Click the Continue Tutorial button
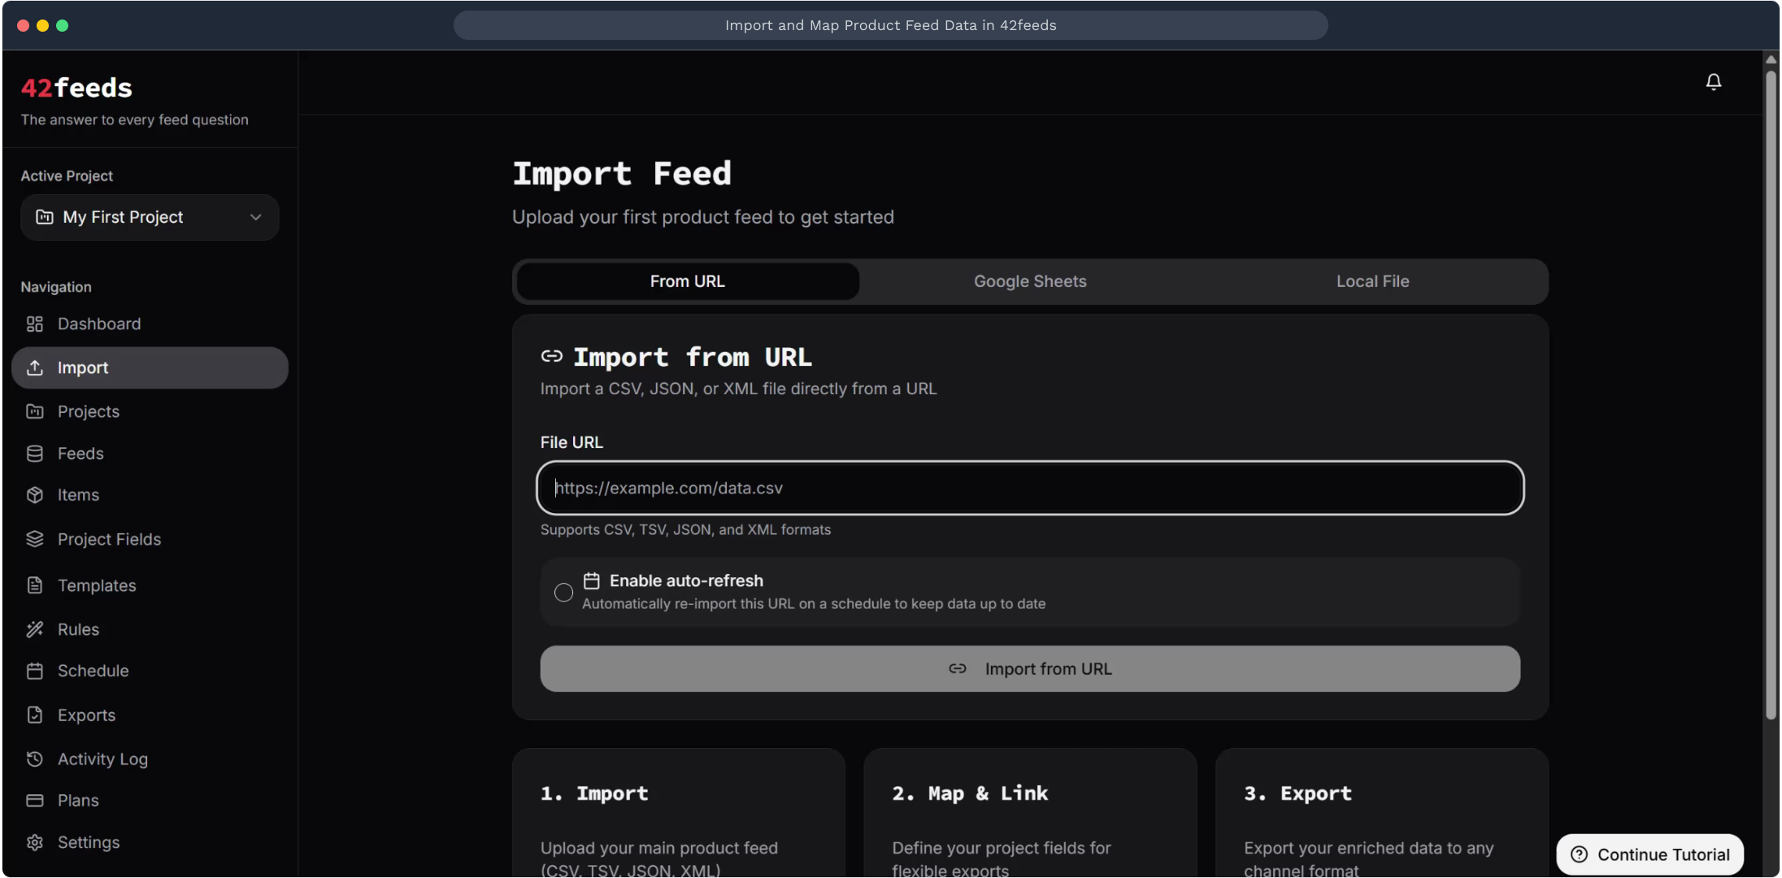The height and width of the screenshot is (878, 1782). (x=1649, y=854)
